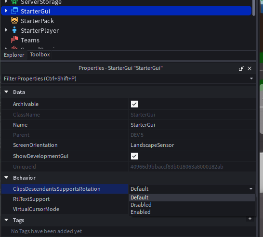Screen dimensions: 263x237
Task: Switch to the Toolbox tab
Action: pyautogui.click(x=40, y=54)
